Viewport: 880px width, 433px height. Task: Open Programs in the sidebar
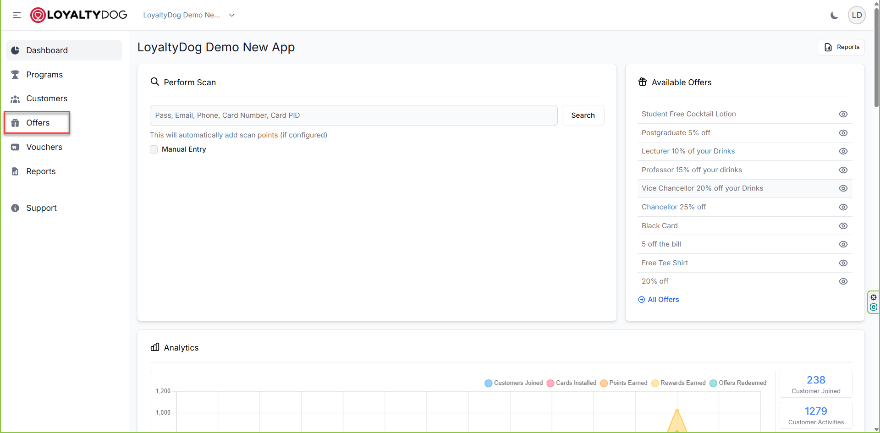coord(64,75)
